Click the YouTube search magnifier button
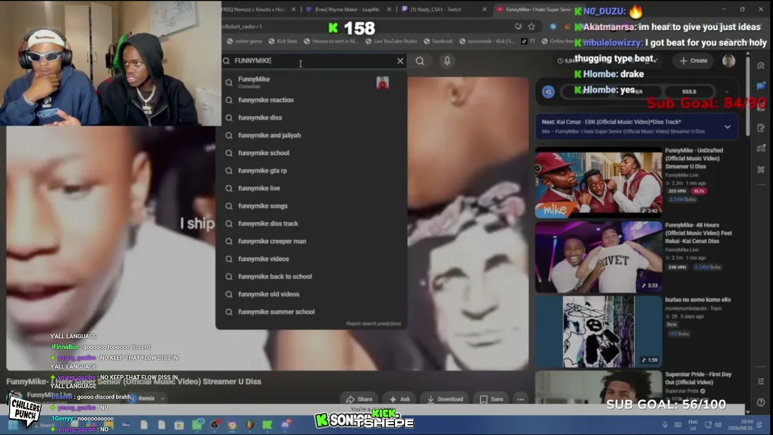This screenshot has height=435, width=773. point(420,60)
